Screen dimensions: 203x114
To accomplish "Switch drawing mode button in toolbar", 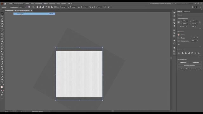I will (x=2, y=92).
